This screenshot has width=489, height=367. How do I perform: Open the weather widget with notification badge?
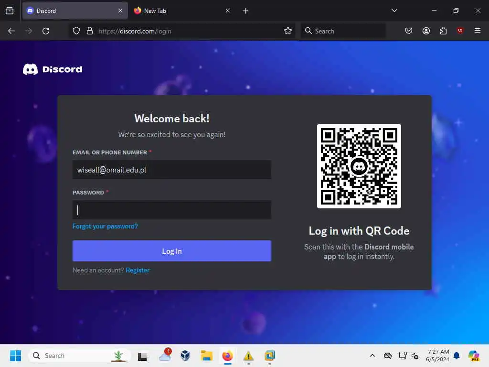tap(165, 355)
